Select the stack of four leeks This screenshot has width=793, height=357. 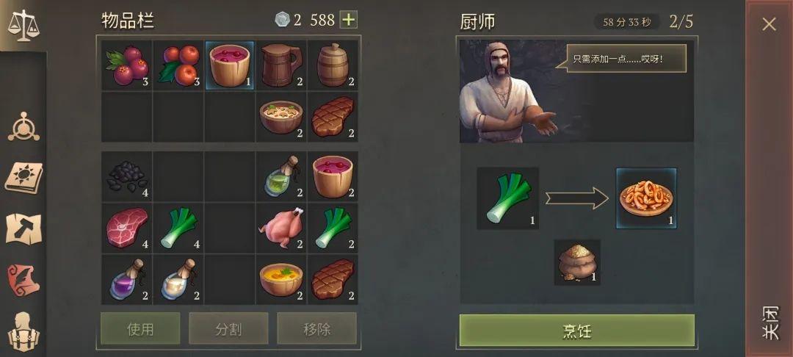coord(178,228)
